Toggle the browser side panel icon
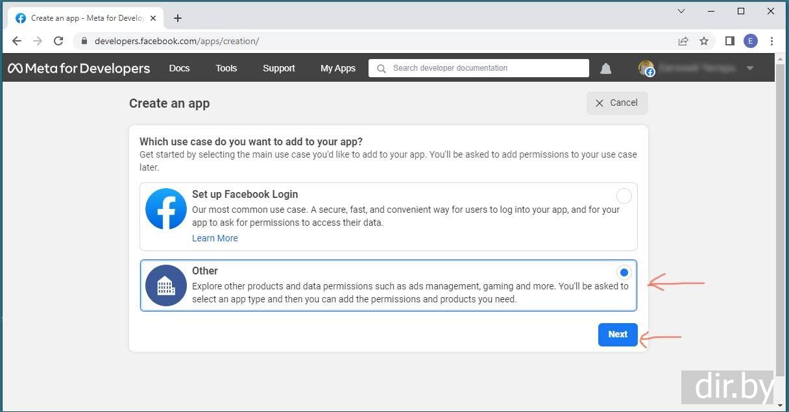 click(x=730, y=41)
